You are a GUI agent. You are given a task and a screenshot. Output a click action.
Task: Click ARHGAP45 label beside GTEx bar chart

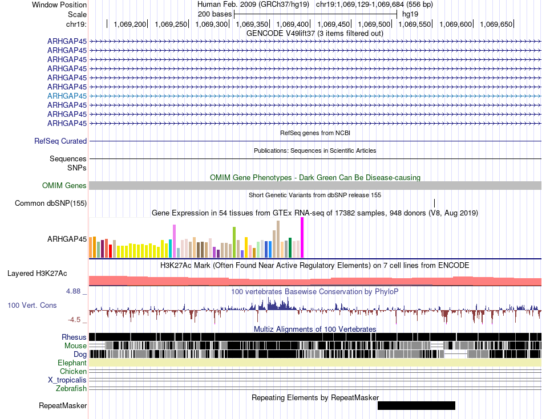click(x=67, y=239)
